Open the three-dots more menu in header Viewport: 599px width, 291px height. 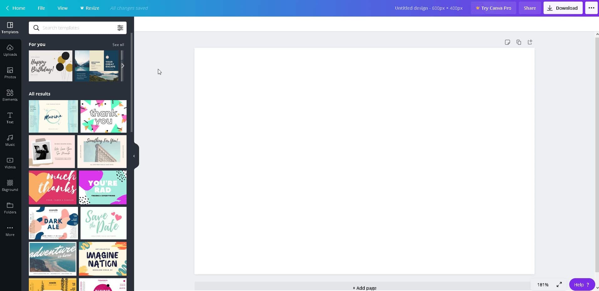591,8
